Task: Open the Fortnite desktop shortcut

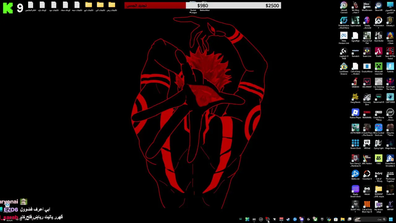Action: 390,68
